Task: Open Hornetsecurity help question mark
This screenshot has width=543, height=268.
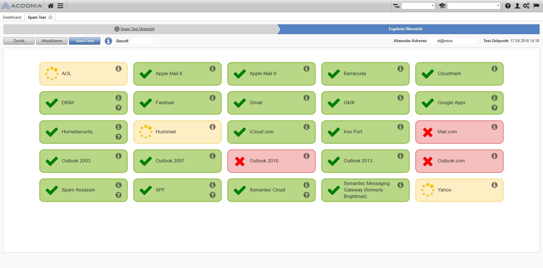Action: click(119, 137)
